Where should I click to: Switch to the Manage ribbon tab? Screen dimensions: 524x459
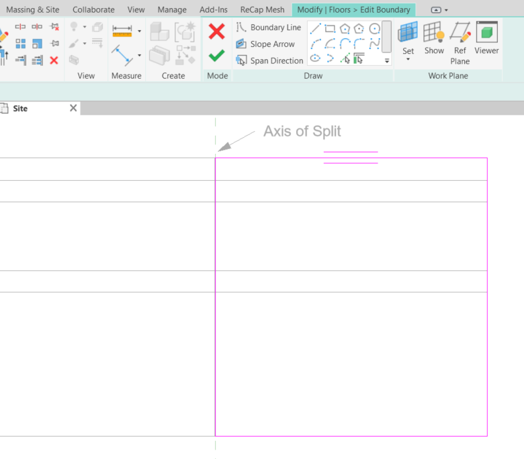click(172, 9)
